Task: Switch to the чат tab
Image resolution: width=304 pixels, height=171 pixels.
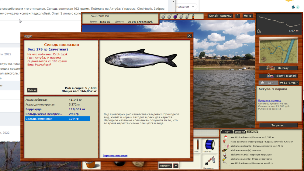Action: coord(227,132)
